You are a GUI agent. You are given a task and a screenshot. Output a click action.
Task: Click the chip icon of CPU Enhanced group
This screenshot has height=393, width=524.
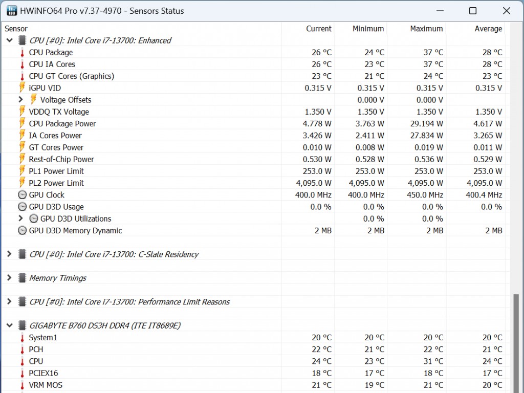click(22, 40)
